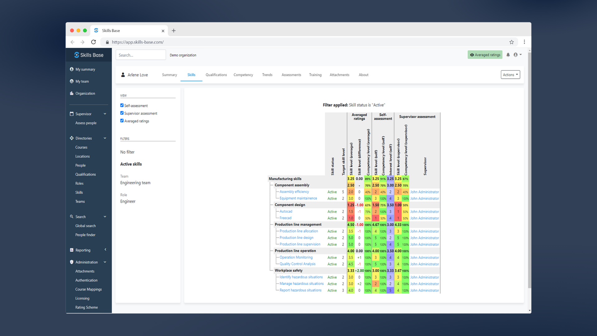Viewport: 597px width, 336px height.
Task: Open the browser three-dot menu
Action: click(524, 42)
